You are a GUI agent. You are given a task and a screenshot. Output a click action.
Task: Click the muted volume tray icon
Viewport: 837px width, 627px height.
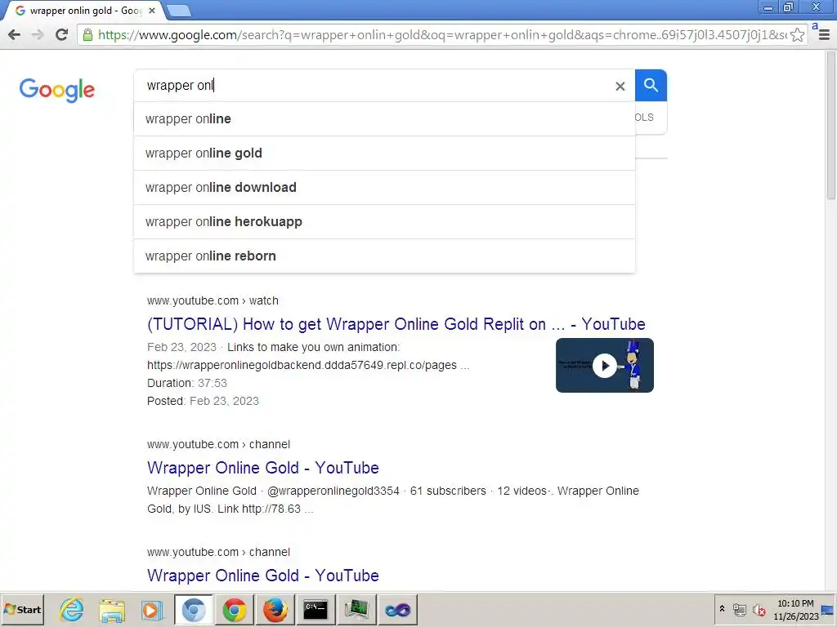click(x=759, y=609)
